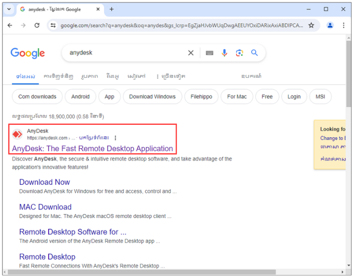This screenshot has height=277, width=353.
Task: Click the AnyDesk result favicon
Action: [17, 134]
